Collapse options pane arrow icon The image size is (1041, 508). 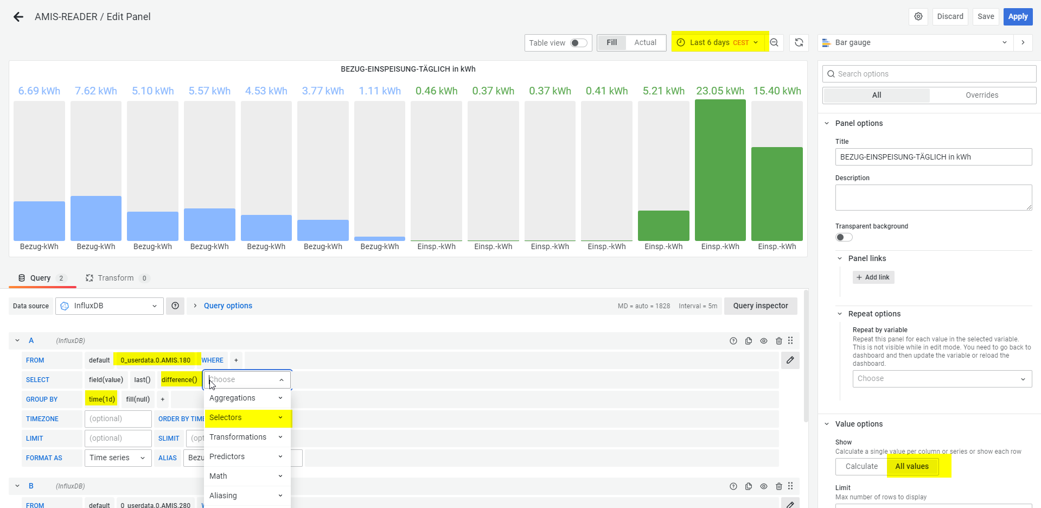tap(1023, 42)
